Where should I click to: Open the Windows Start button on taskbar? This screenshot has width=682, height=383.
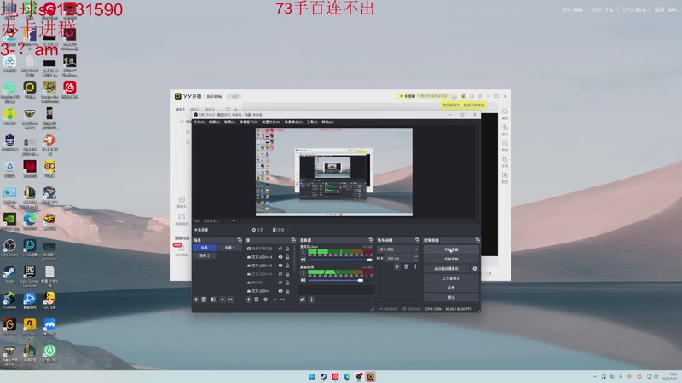pos(312,376)
